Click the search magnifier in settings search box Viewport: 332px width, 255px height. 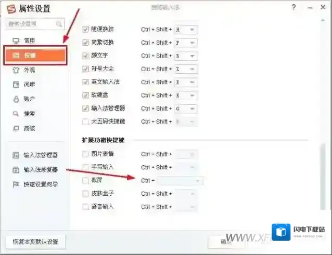59,24
